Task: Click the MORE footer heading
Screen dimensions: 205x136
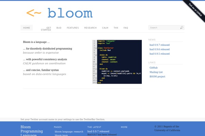Action: [x=124, y=127]
